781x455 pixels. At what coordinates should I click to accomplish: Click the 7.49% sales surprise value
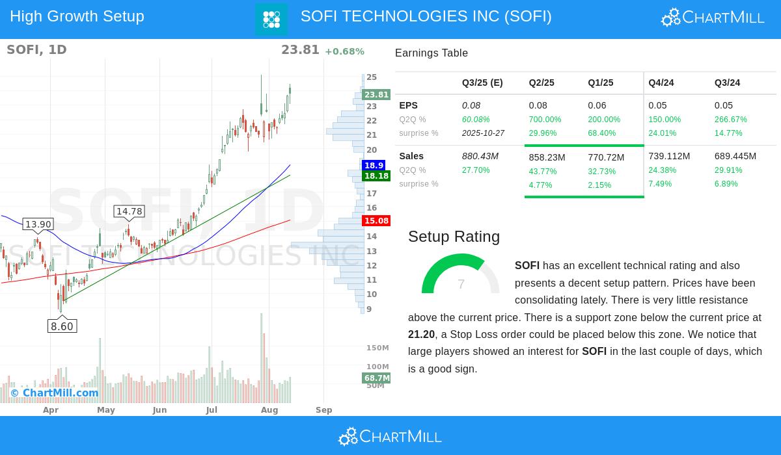click(x=660, y=184)
